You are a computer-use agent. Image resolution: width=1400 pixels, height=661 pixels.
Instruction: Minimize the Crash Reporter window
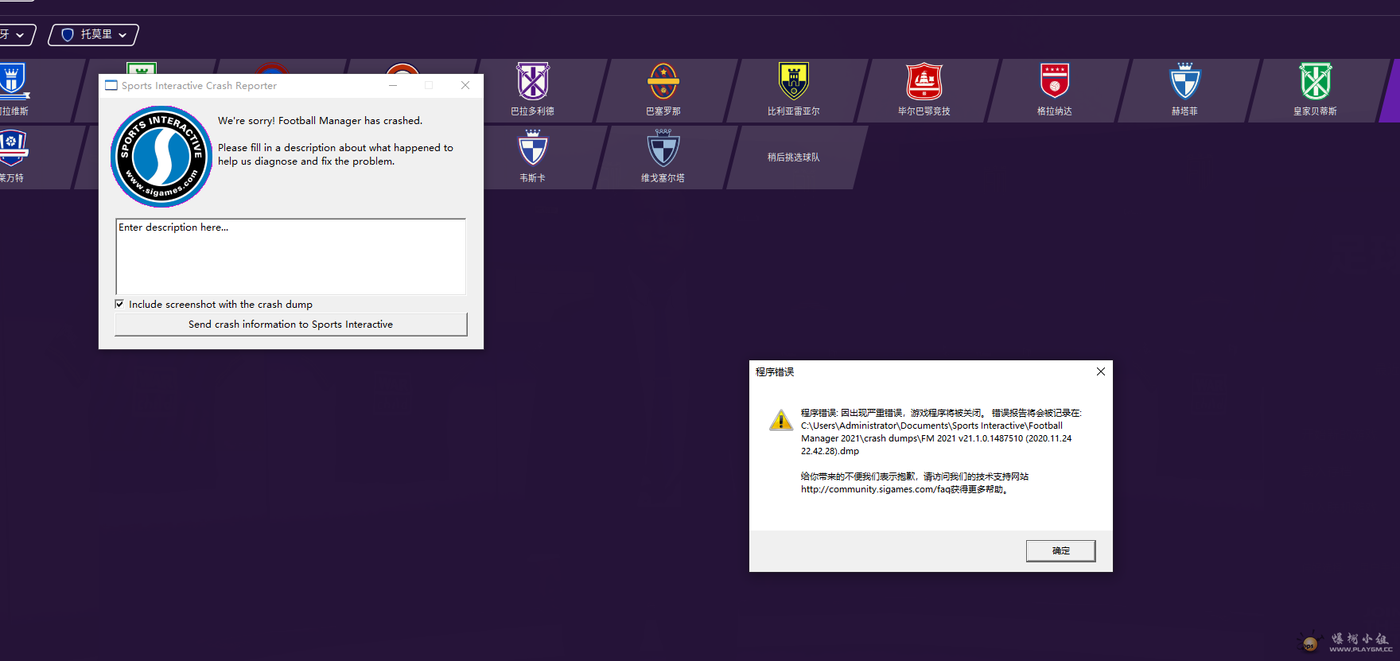[x=393, y=85]
